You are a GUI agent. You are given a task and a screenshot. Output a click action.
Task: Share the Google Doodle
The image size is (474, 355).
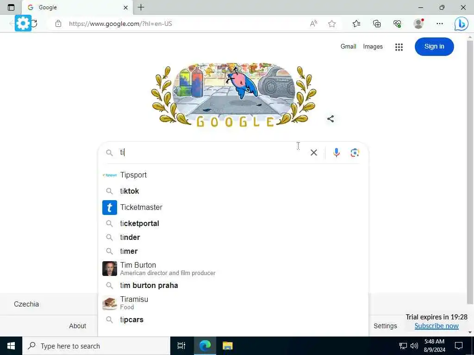click(x=331, y=119)
